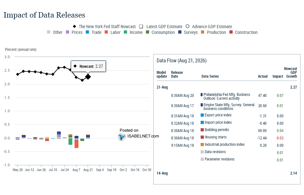
Task: Select the May 29 nowcast data point
Action: pos(18,74)
